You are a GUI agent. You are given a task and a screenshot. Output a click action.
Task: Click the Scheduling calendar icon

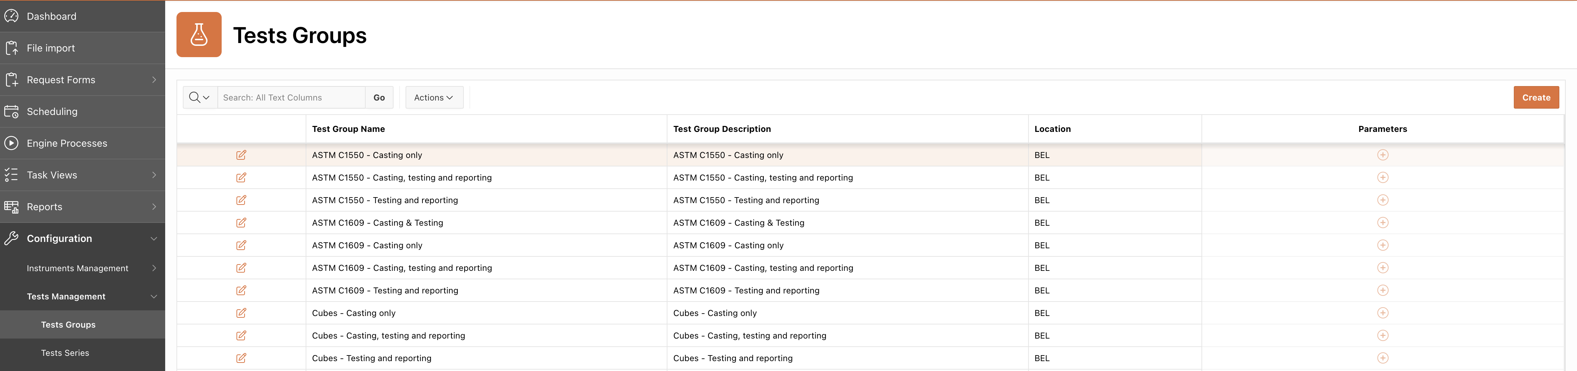[x=12, y=112]
